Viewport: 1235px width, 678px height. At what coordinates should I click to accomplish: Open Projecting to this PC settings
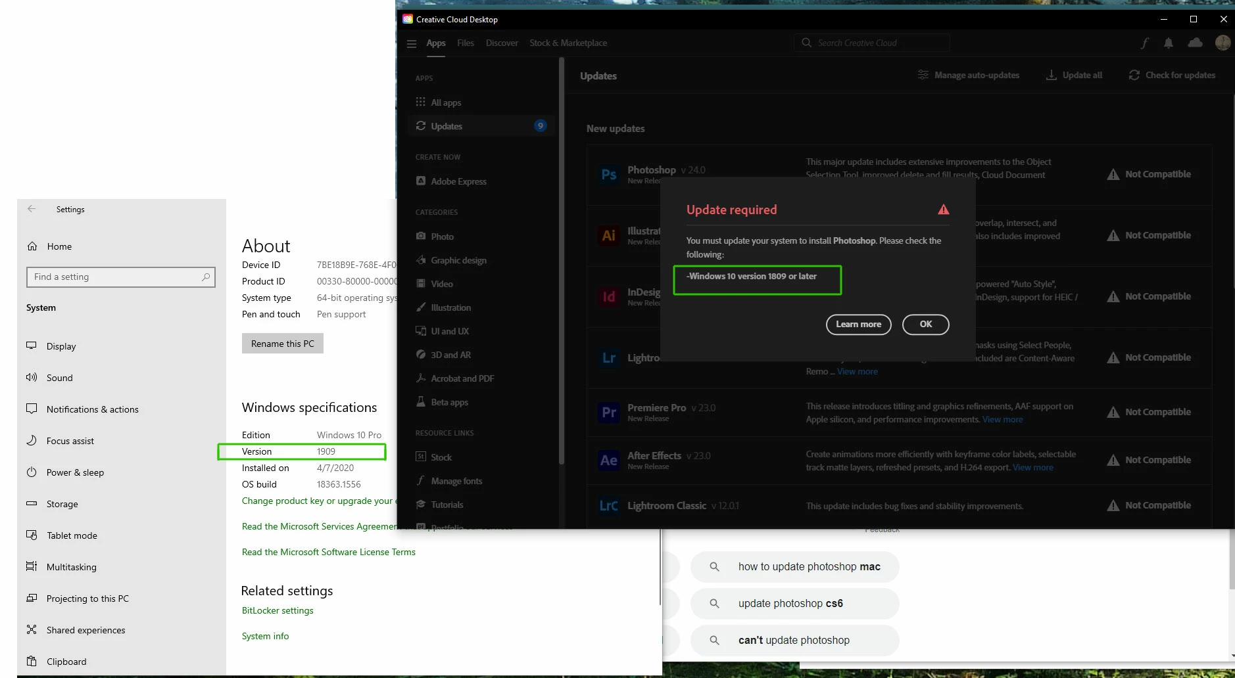122,599
